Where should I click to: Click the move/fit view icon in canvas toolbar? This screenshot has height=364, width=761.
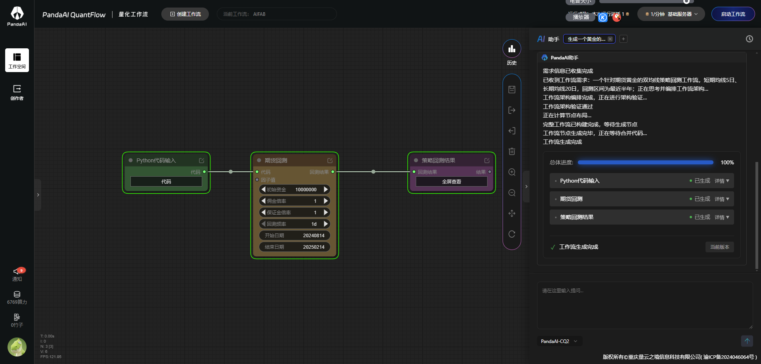click(512, 213)
